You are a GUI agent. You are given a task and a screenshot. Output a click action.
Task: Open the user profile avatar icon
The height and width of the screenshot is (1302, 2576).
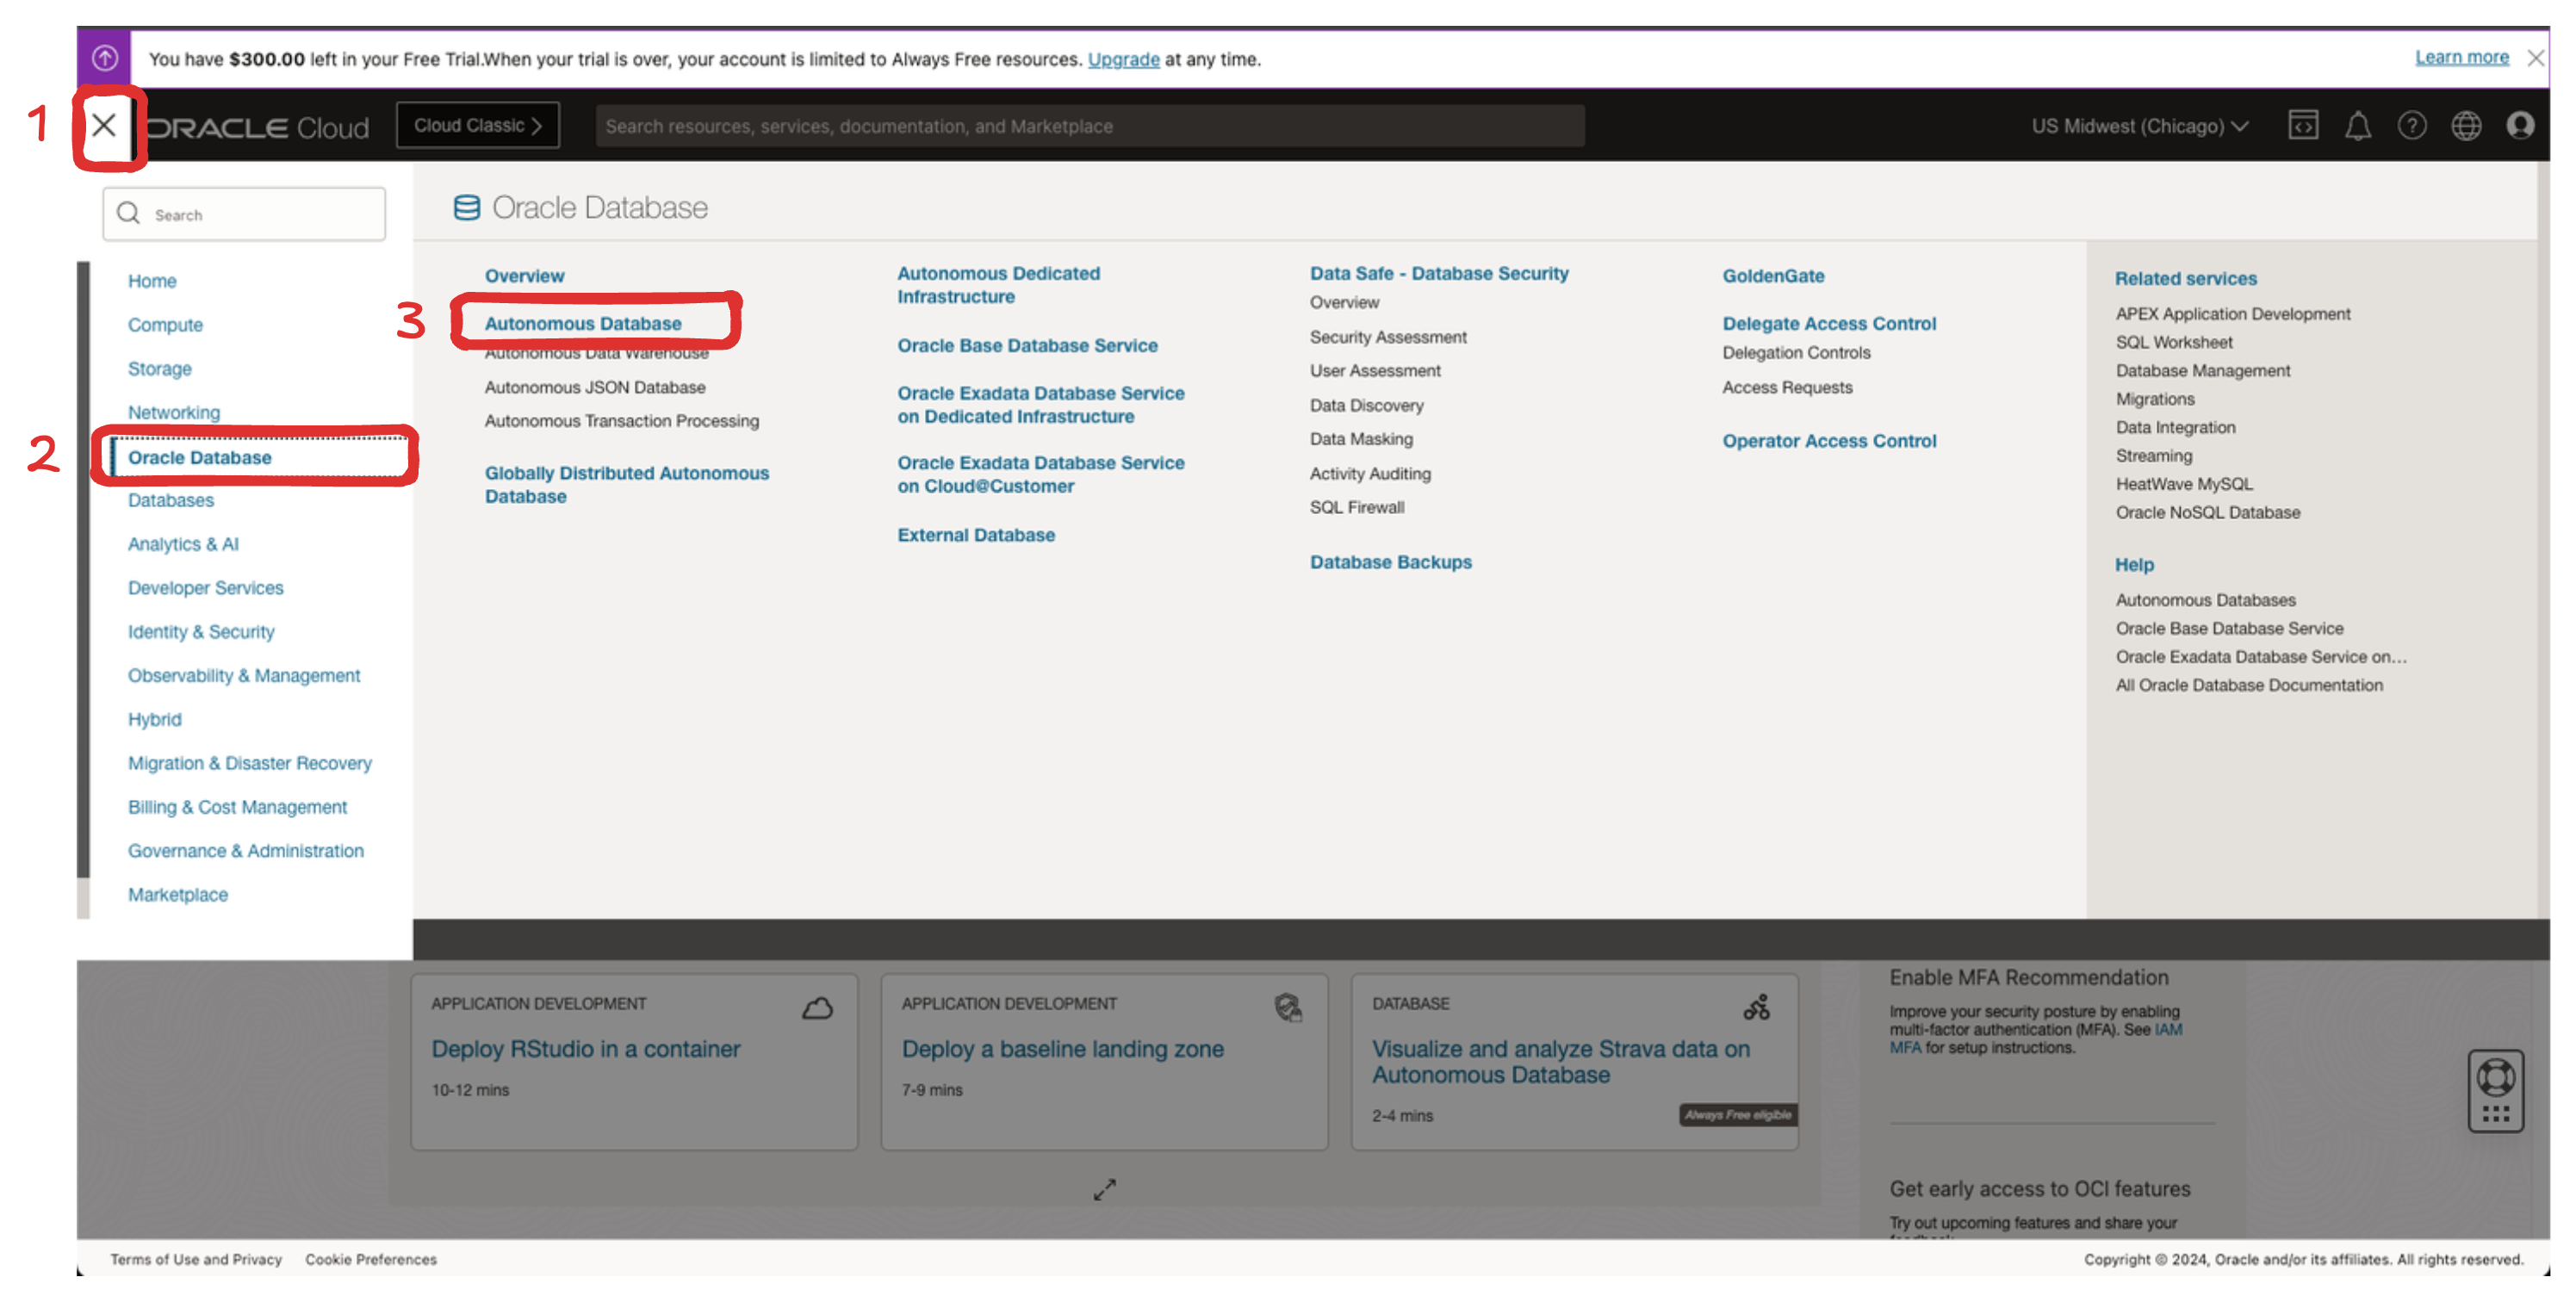coord(2519,126)
